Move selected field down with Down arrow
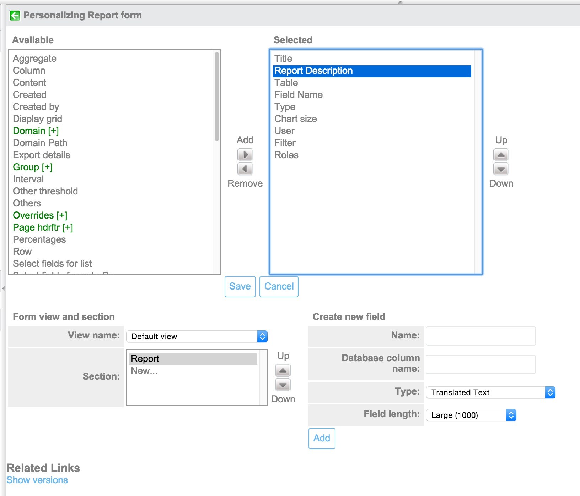Image resolution: width=580 pixels, height=496 pixels. [501, 169]
